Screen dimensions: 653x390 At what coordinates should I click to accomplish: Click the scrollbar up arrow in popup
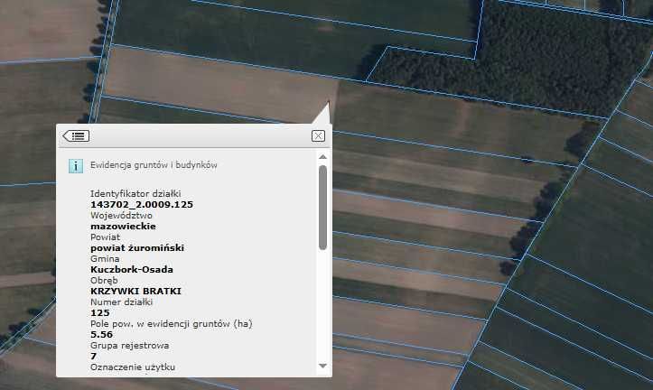point(322,157)
